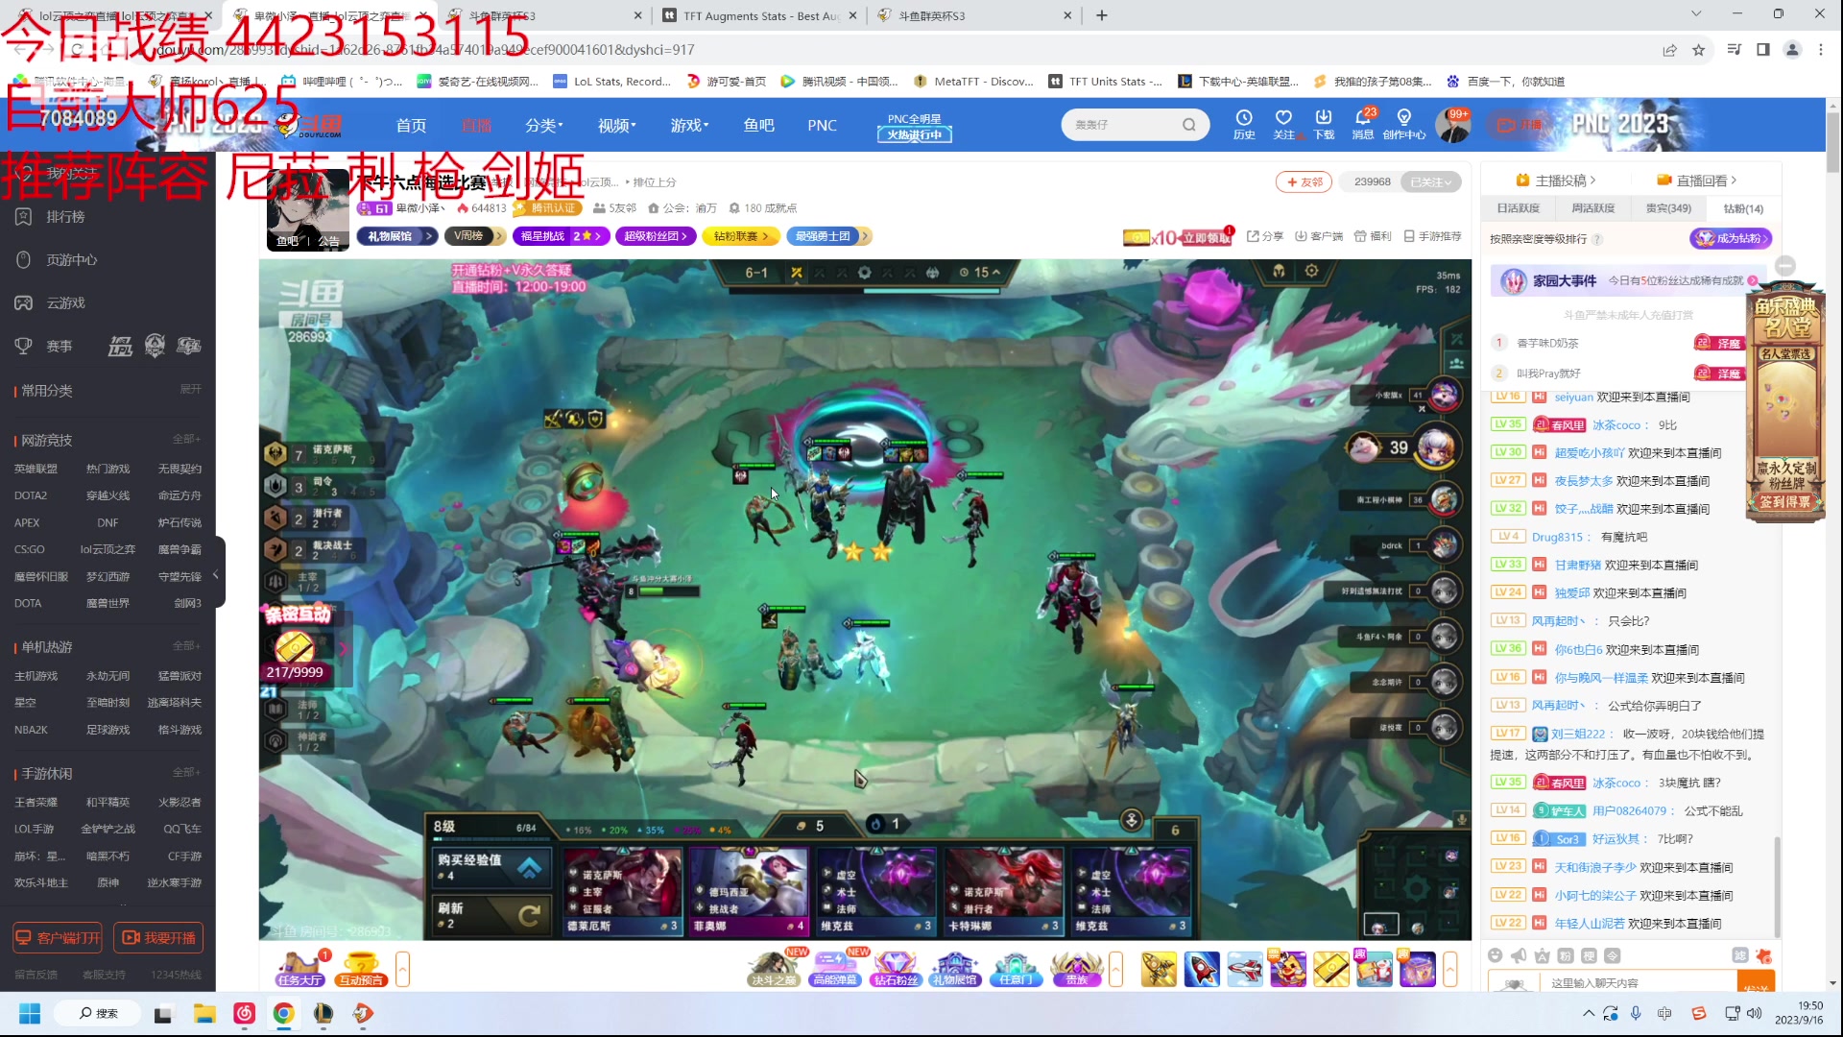Viewport: 1843px width, 1037px height.
Task: Click the user avatar in header
Action: (x=1451, y=126)
